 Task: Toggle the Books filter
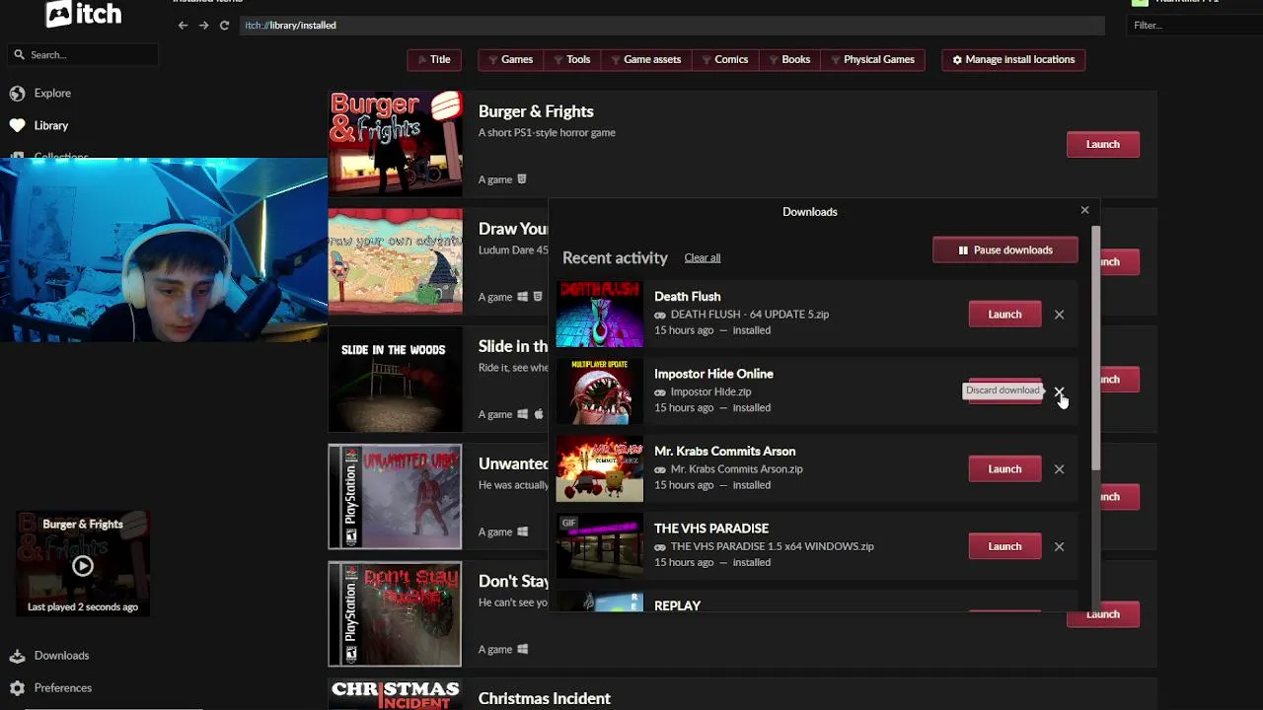coord(789,59)
